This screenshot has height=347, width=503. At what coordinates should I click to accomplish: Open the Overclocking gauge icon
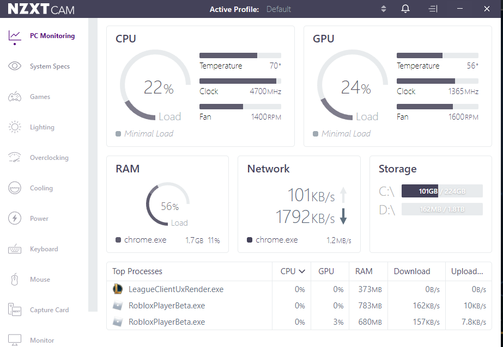coord(15,158)
